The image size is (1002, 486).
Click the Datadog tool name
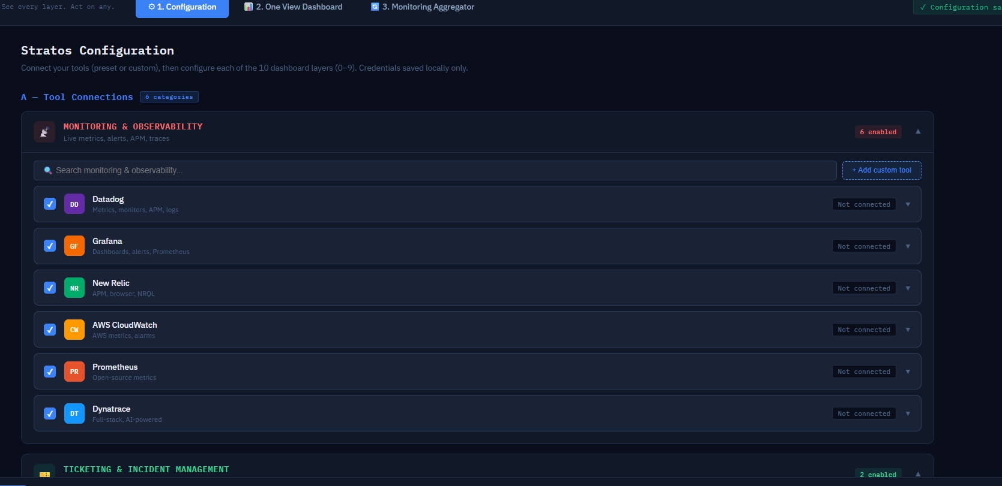[x=108, y=199]
